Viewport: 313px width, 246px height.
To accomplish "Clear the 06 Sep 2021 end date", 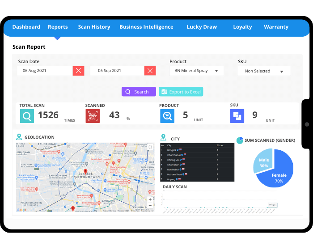I will click(150, 71).
